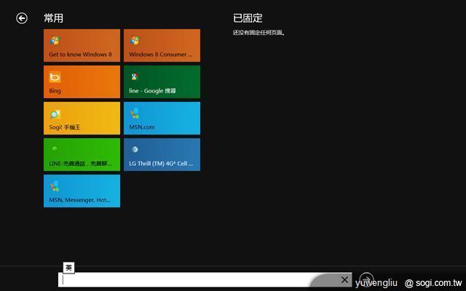
Task: Open the line - Google search tile
Action: [x=162, y=81]
